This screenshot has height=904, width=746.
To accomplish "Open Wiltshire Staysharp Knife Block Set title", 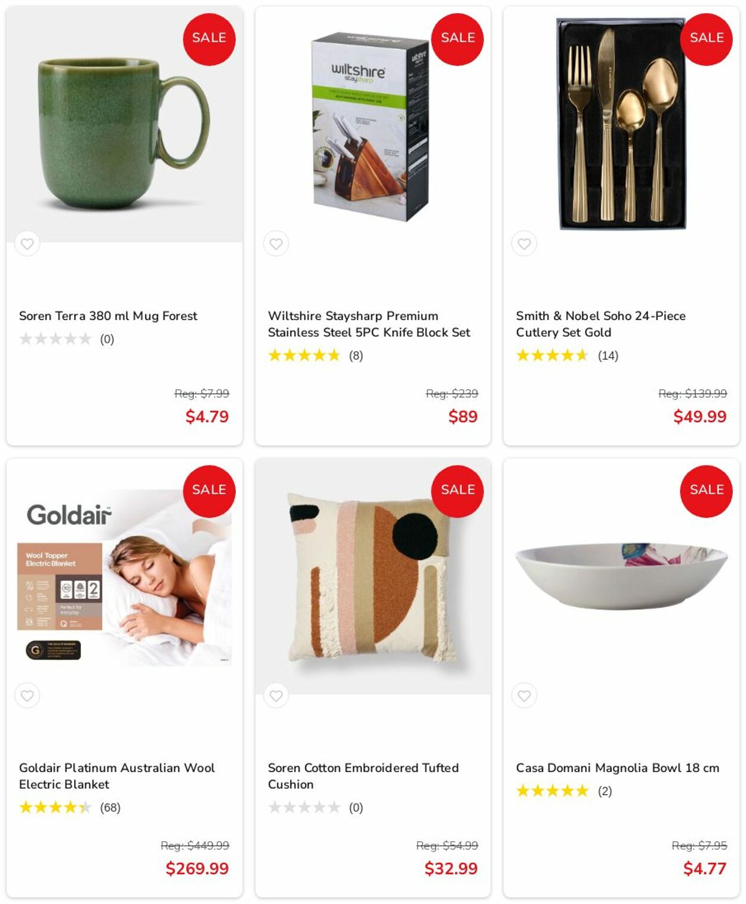I will tap(369, 324).
